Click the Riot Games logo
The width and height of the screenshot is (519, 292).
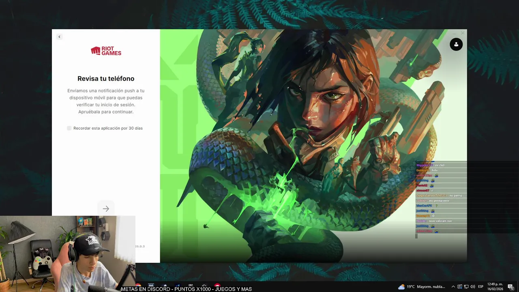tap(106, 51)
